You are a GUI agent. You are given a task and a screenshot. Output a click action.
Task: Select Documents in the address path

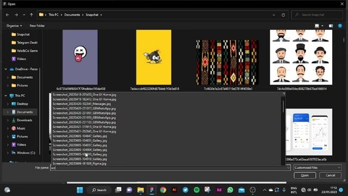tap(72, 15)
